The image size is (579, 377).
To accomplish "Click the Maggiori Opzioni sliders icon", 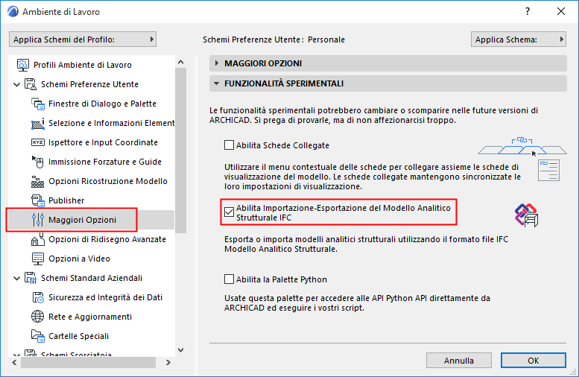I will coord(38,220).
